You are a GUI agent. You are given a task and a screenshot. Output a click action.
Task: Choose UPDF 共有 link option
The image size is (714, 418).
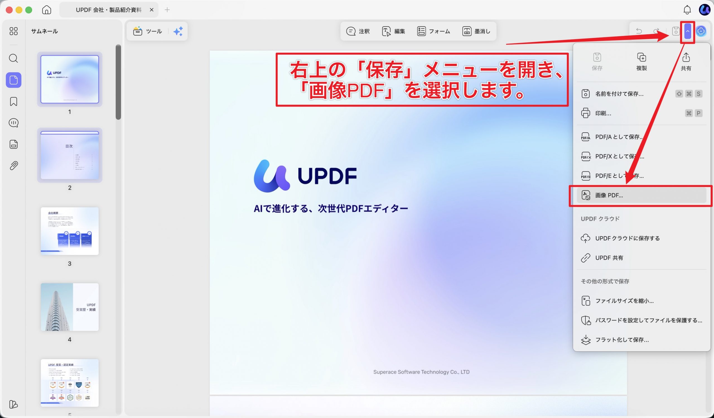click(x=641, y=258)
